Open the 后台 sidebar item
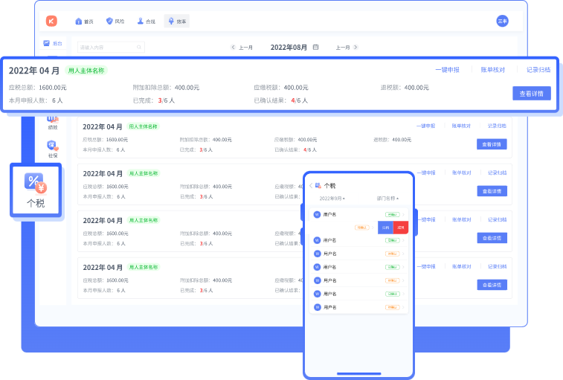 [53, 43]
